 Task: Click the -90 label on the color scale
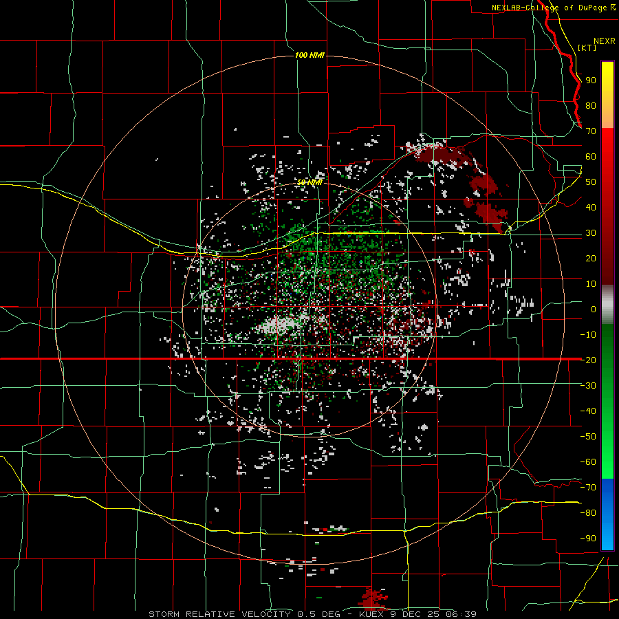pyautogui.click(x=588, y=539)
